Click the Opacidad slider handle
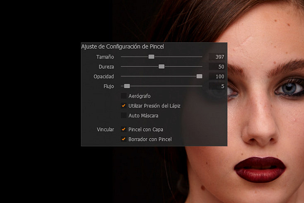The height and width of the screenshot is (203, 304). coord(199,76)
